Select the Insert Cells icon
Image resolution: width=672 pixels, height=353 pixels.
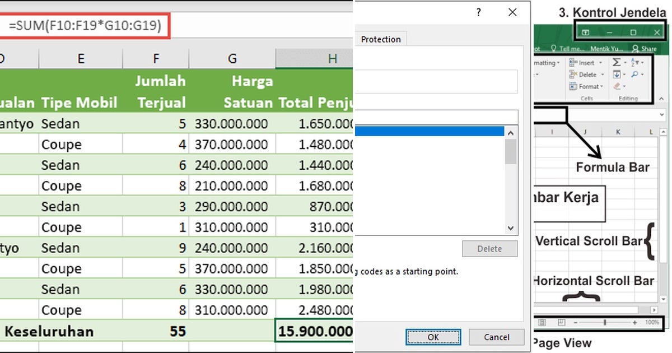pos(572,63)
